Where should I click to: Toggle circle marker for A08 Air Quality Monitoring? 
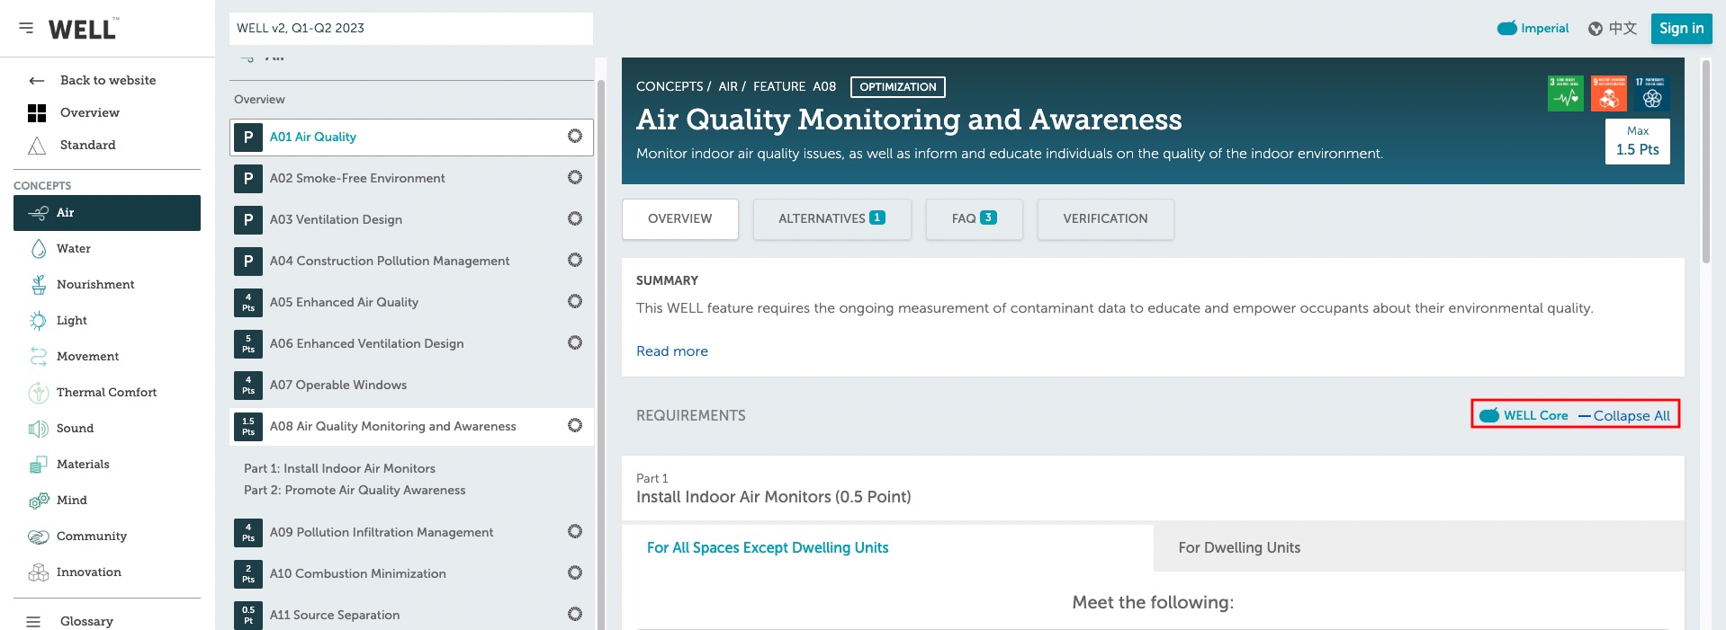pyautogui.click(x=575, y=426)
